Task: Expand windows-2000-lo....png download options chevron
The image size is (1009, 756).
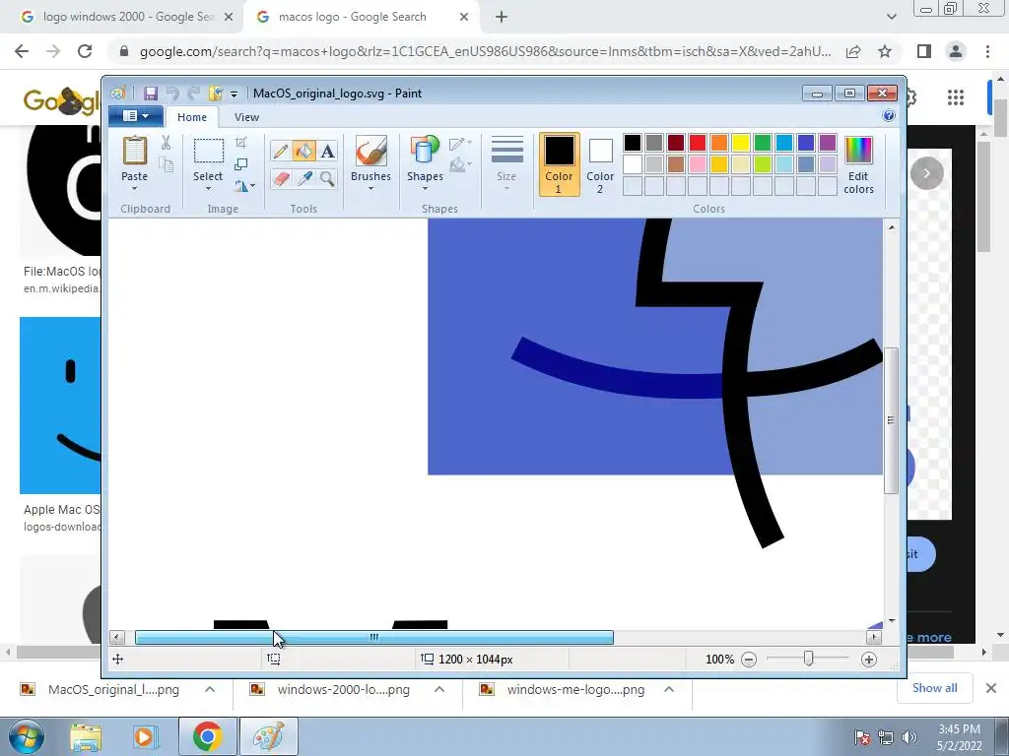Action: tap(439, 689)
